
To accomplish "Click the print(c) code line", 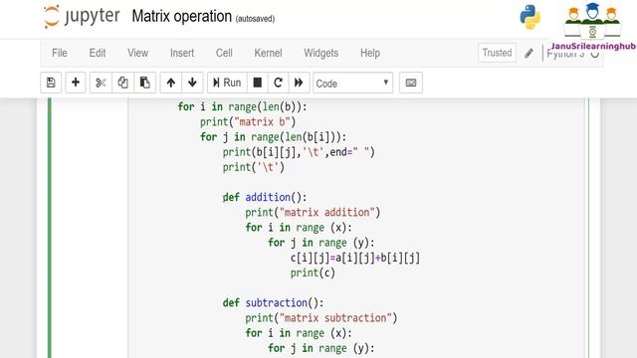I will coord(313,272).
